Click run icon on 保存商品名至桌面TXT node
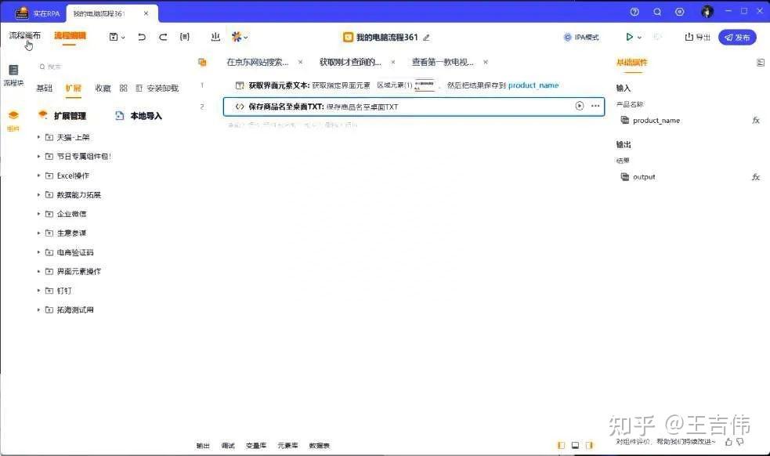770x456 pixels. pos(580,107)
